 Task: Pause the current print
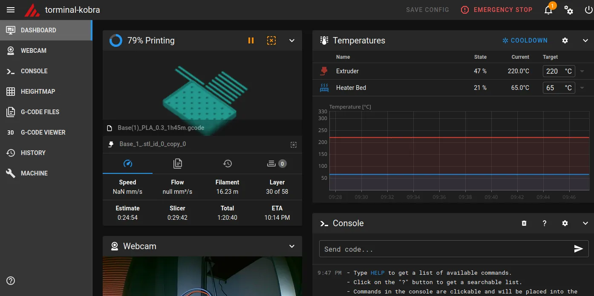pyautogui.click(x=251, y=40)
